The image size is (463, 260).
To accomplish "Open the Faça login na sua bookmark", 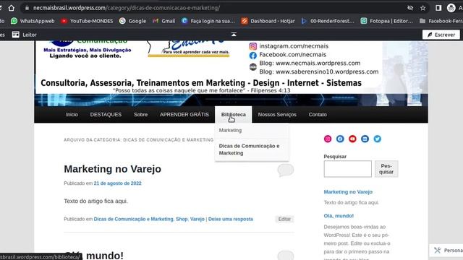I will tap(208, 21).
